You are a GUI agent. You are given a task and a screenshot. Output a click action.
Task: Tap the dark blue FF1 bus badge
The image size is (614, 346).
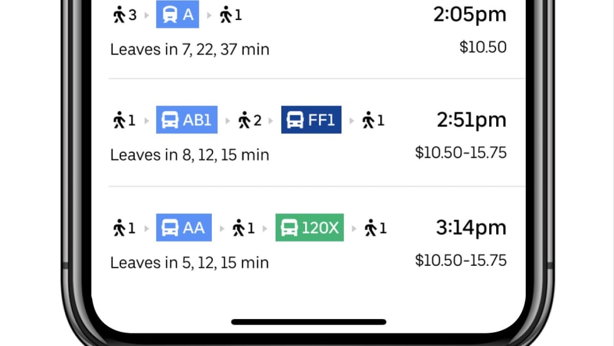point(311,120)
